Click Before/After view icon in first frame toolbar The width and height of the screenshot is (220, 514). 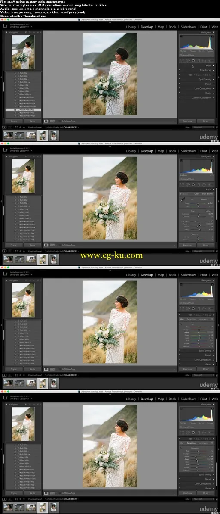pos(52,121)
